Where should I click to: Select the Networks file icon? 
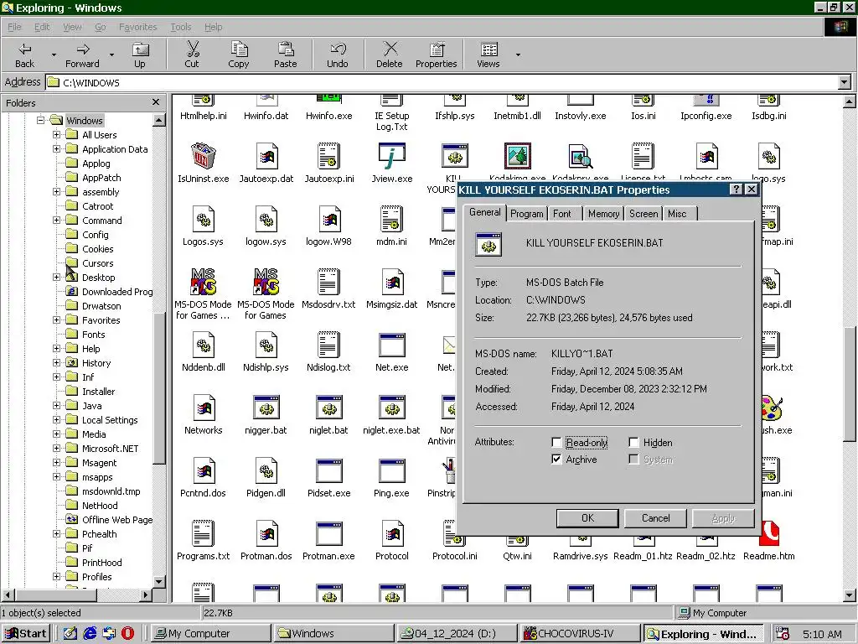204,408
